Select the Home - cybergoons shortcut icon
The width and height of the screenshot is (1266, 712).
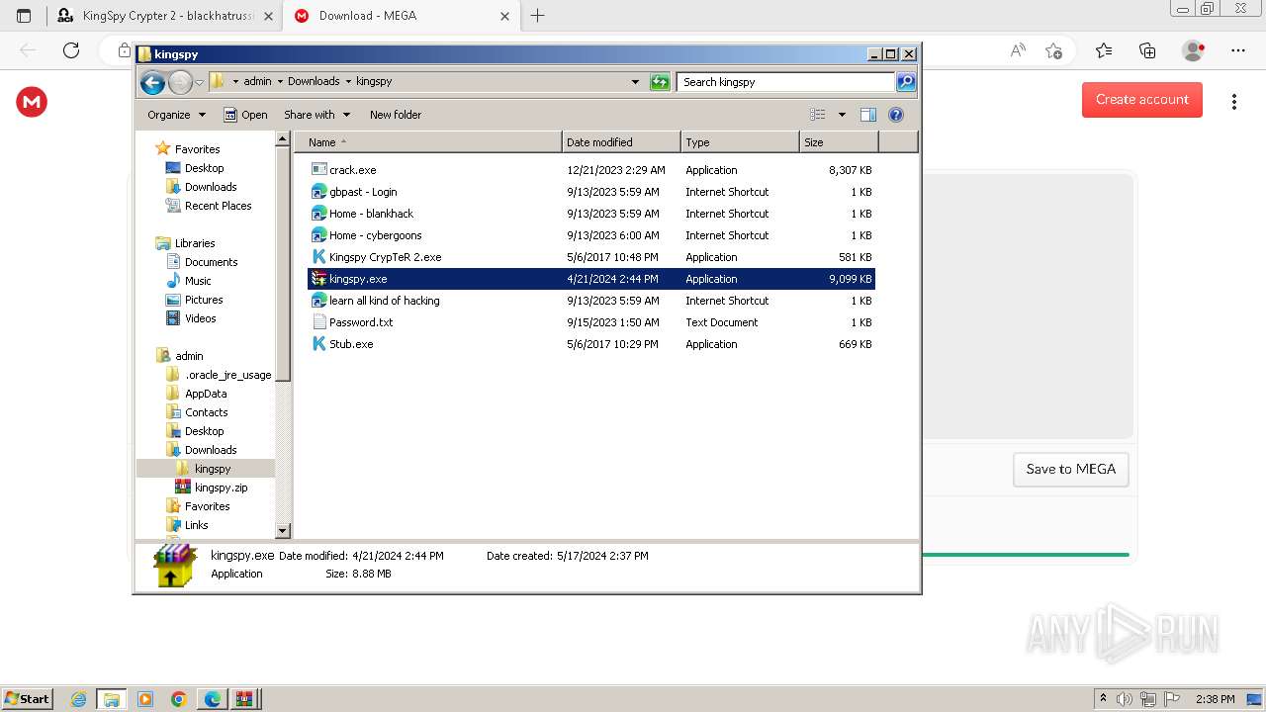point(318,235)
